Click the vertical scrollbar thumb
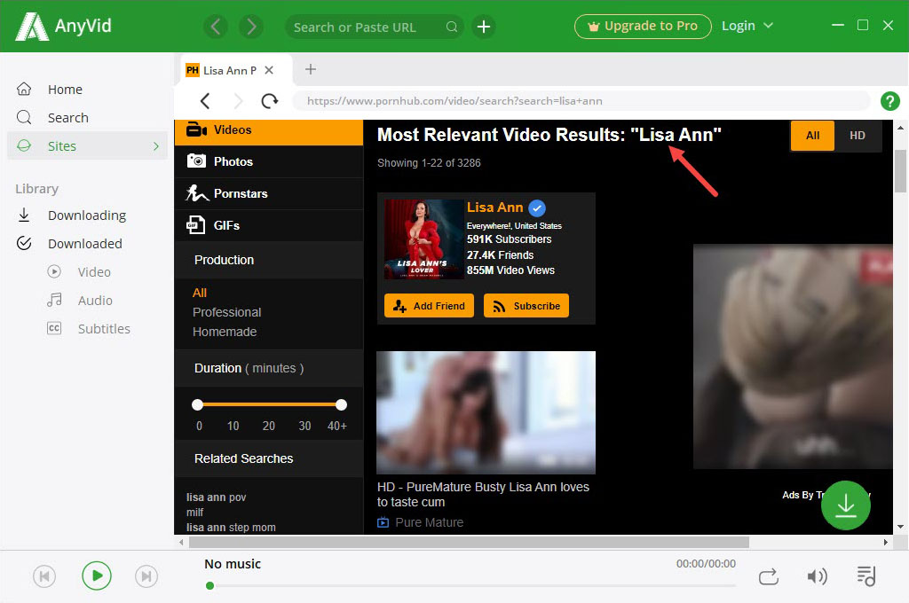This screenshot has height=603, width=909. (900, 170)
